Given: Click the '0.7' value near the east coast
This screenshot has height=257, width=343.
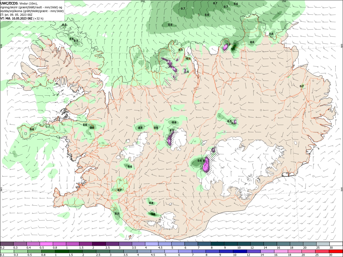Looking at the screenshot, I should [302, 86].
